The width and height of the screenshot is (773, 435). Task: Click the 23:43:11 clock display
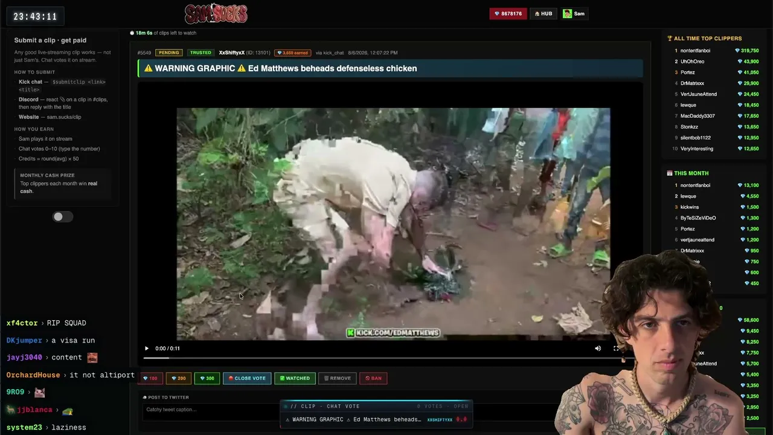(35, 16)
